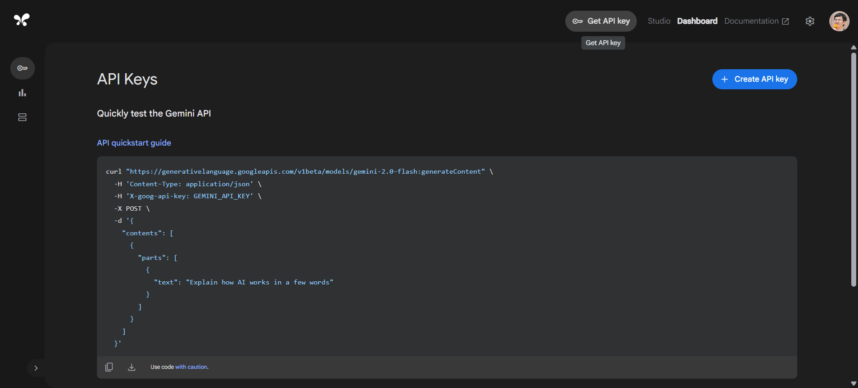
Task: Click the X-goog-api-key header line
Action: tap(188, 196)
